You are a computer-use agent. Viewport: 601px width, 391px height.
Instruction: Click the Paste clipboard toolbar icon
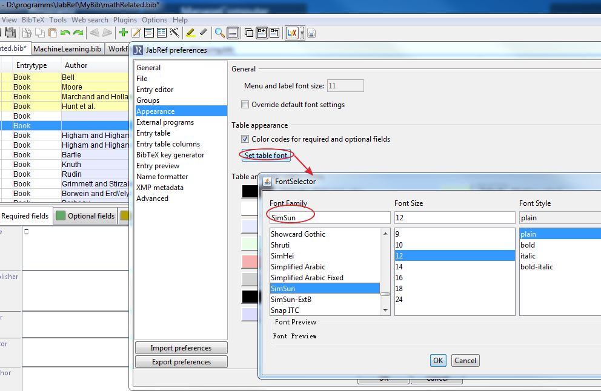pos(53,33)
